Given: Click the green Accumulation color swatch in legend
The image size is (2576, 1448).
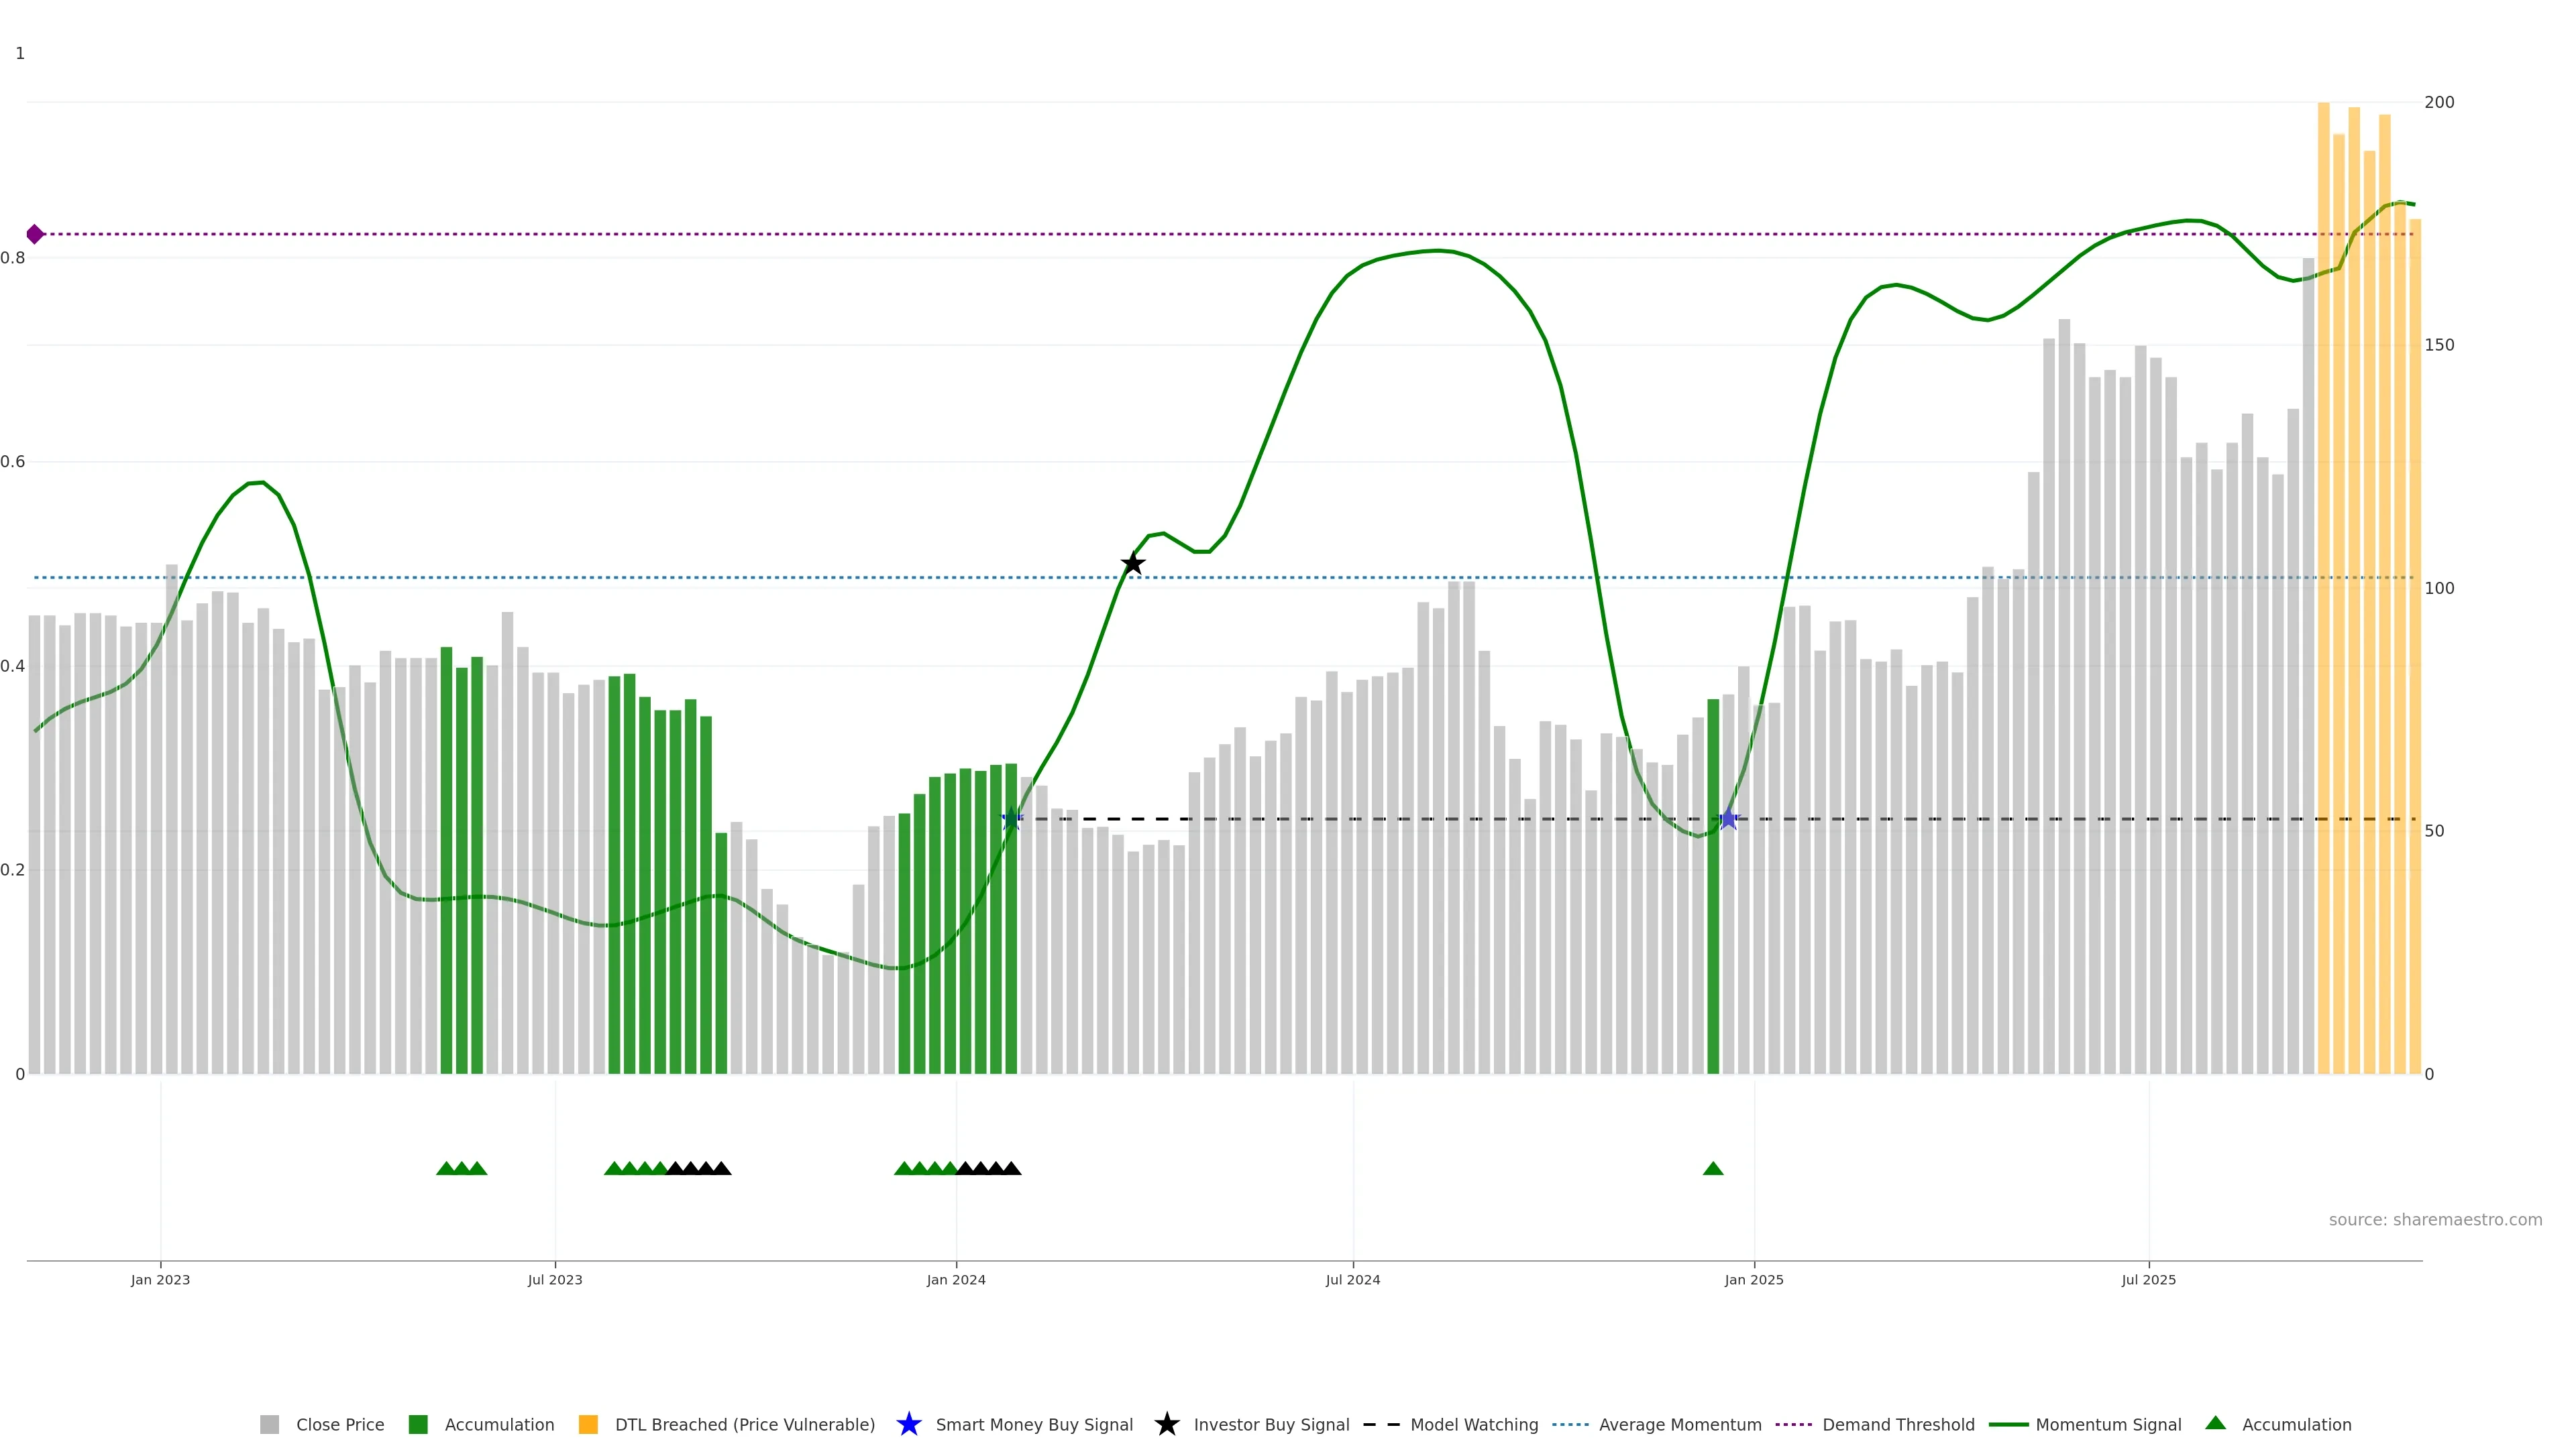Looking at the screenshot, I should [418, 1424].
